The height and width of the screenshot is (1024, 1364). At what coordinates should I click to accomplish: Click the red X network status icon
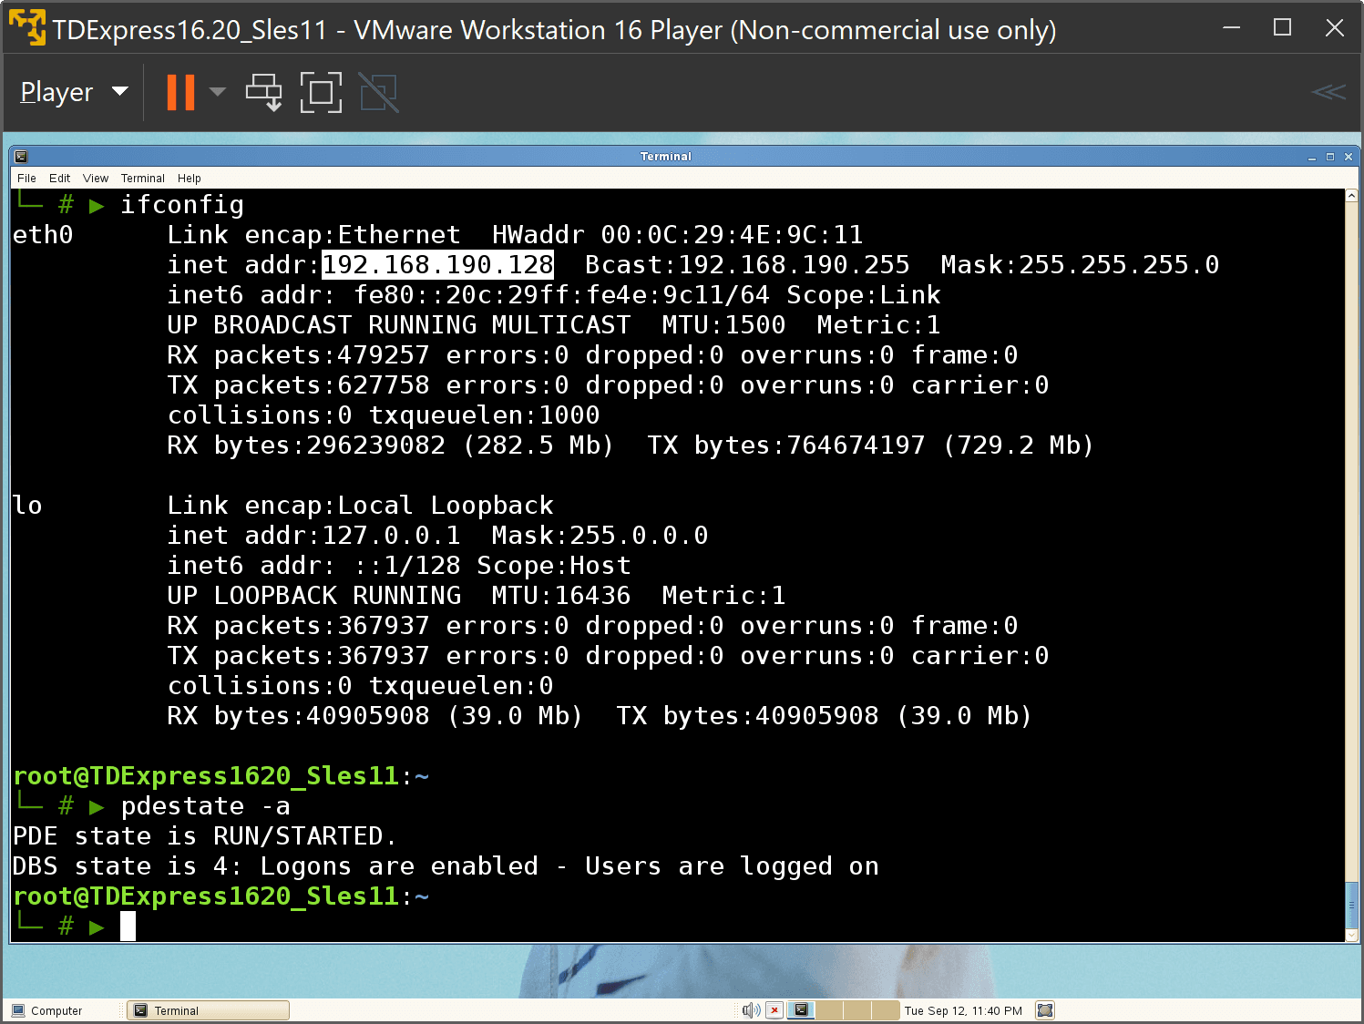[774, 1010]
